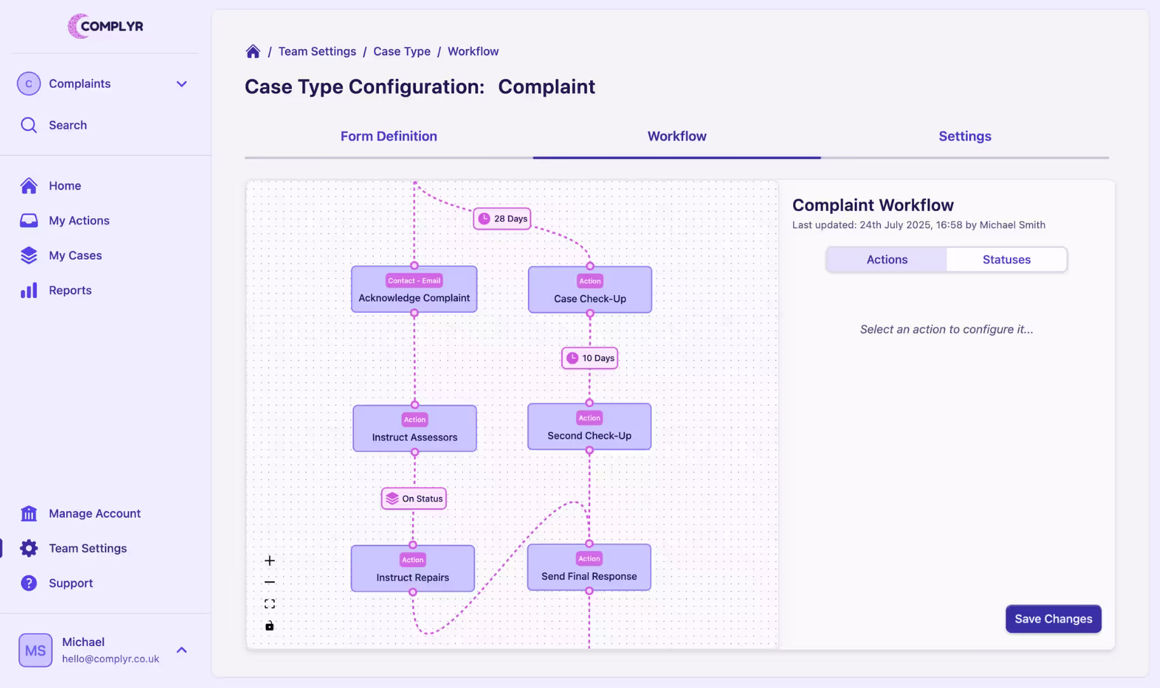
Task: Open Search from the sidebar
Action: pos(67,125)
